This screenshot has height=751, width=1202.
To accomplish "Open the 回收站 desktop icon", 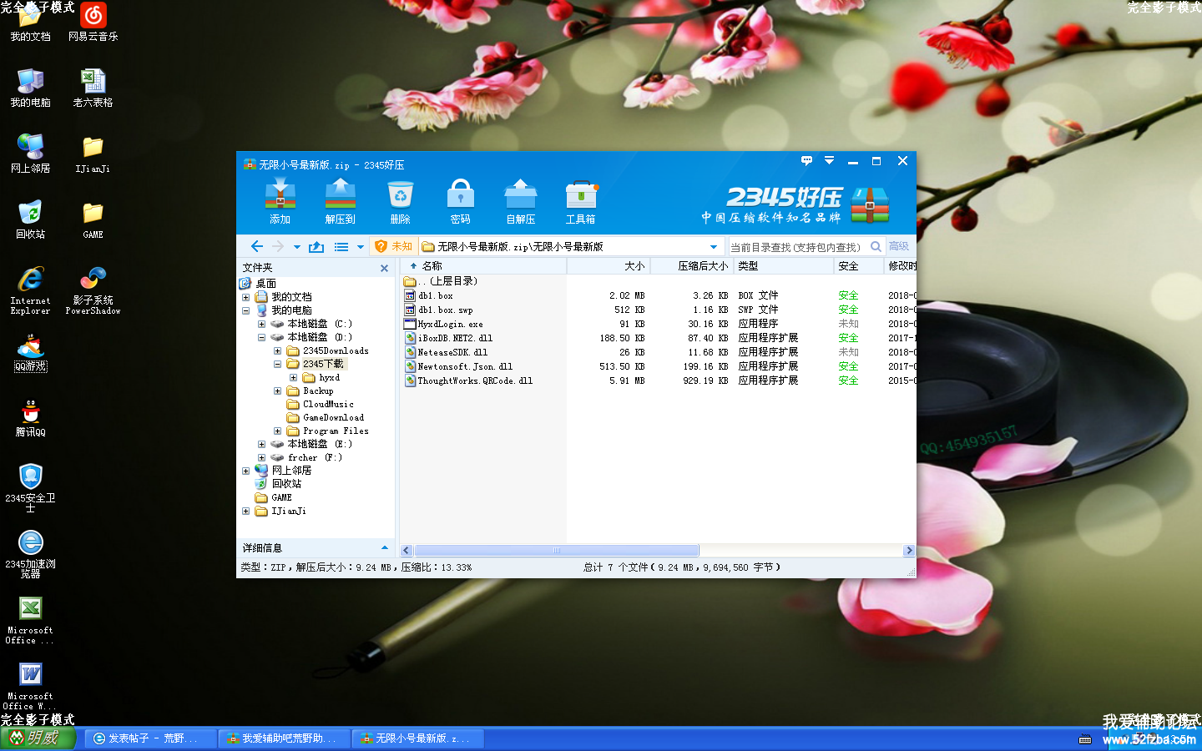I will pyautogui.click(x=31, y=219).
